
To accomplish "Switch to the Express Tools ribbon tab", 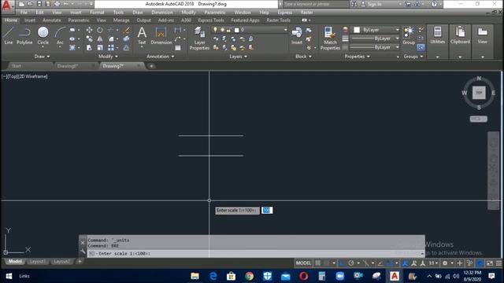I will click(x=211, y=20).
